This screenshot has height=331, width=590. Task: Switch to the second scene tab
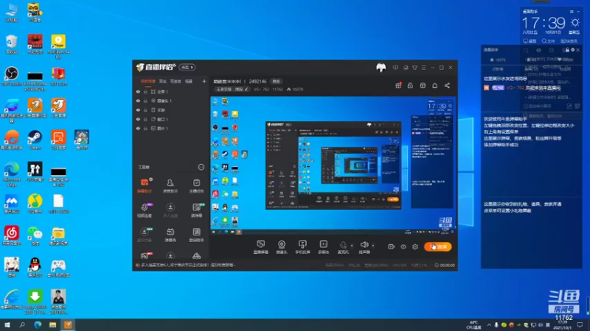click(x=162, y=81)
